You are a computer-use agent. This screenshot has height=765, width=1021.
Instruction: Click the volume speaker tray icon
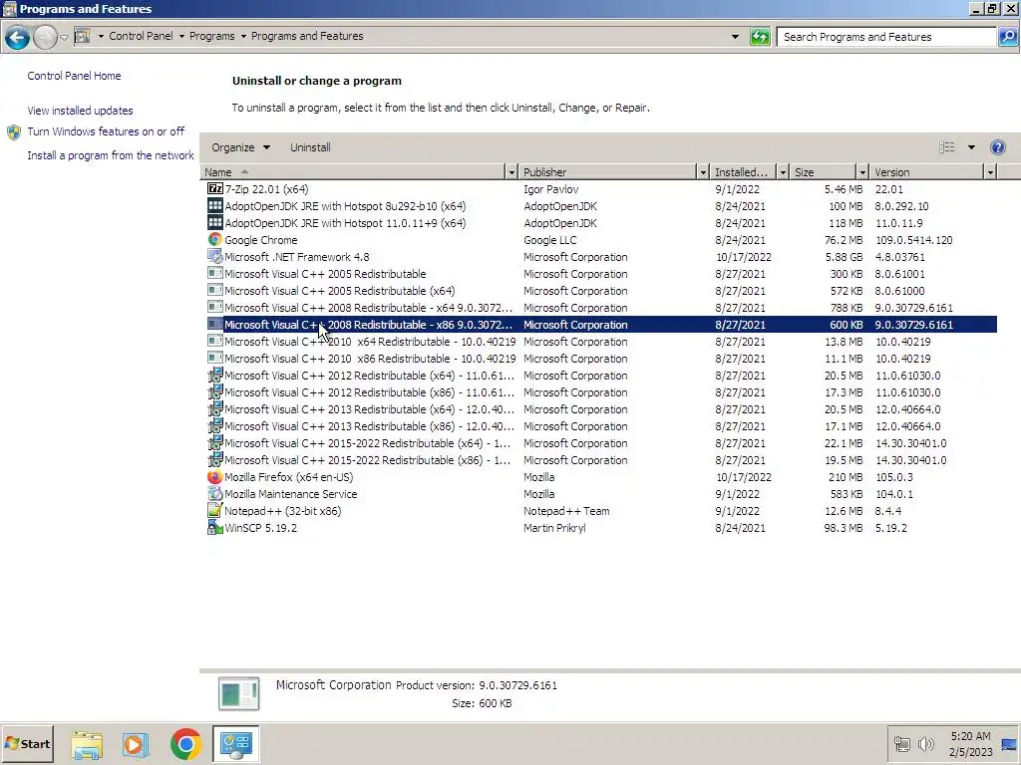coord(926,743)
